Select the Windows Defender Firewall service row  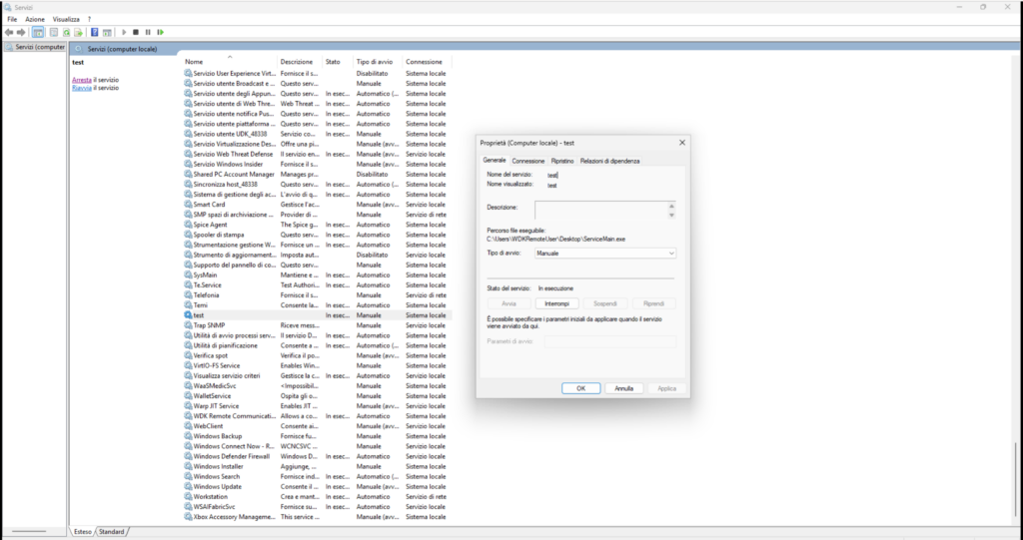tap(317, 456)
